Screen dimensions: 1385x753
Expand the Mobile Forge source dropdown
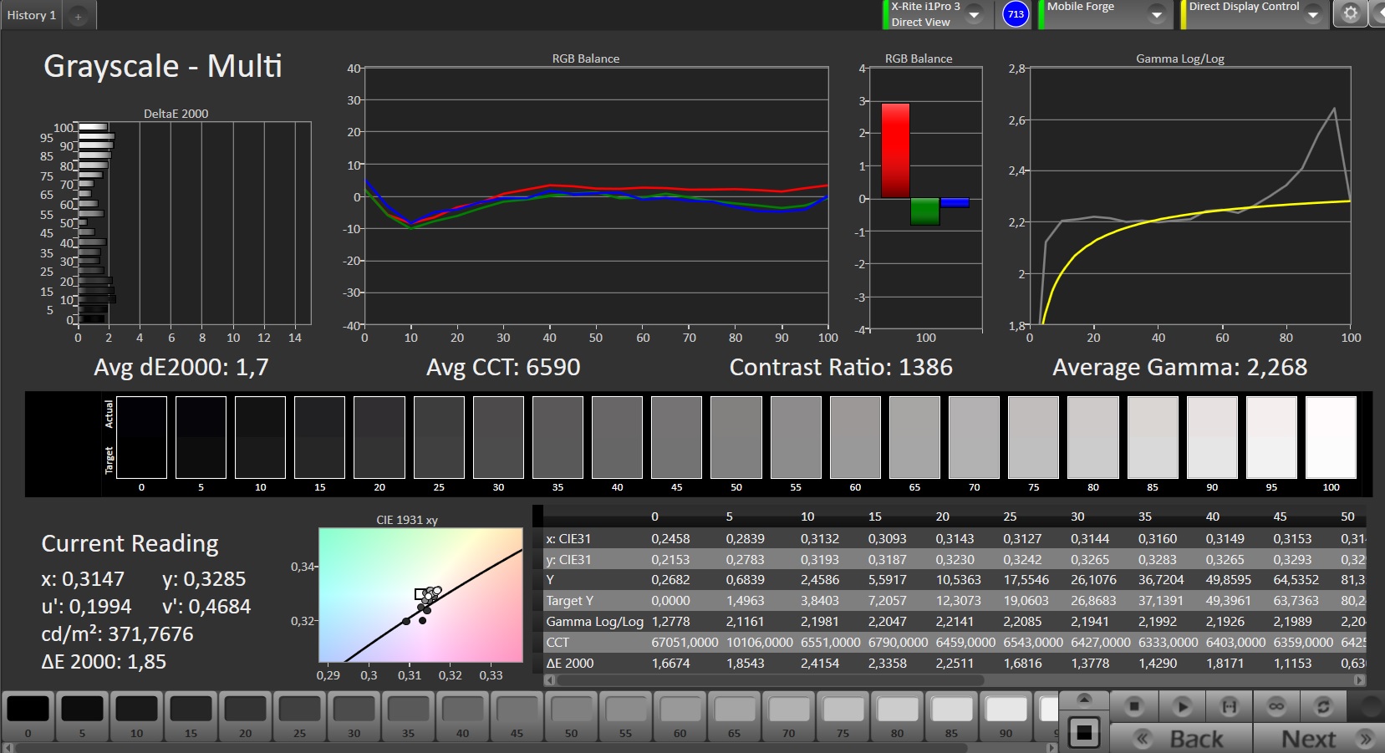pyautogui.click(x=1157, y=15)
